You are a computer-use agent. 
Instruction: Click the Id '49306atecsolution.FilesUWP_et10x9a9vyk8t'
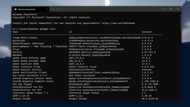[96, 49]
